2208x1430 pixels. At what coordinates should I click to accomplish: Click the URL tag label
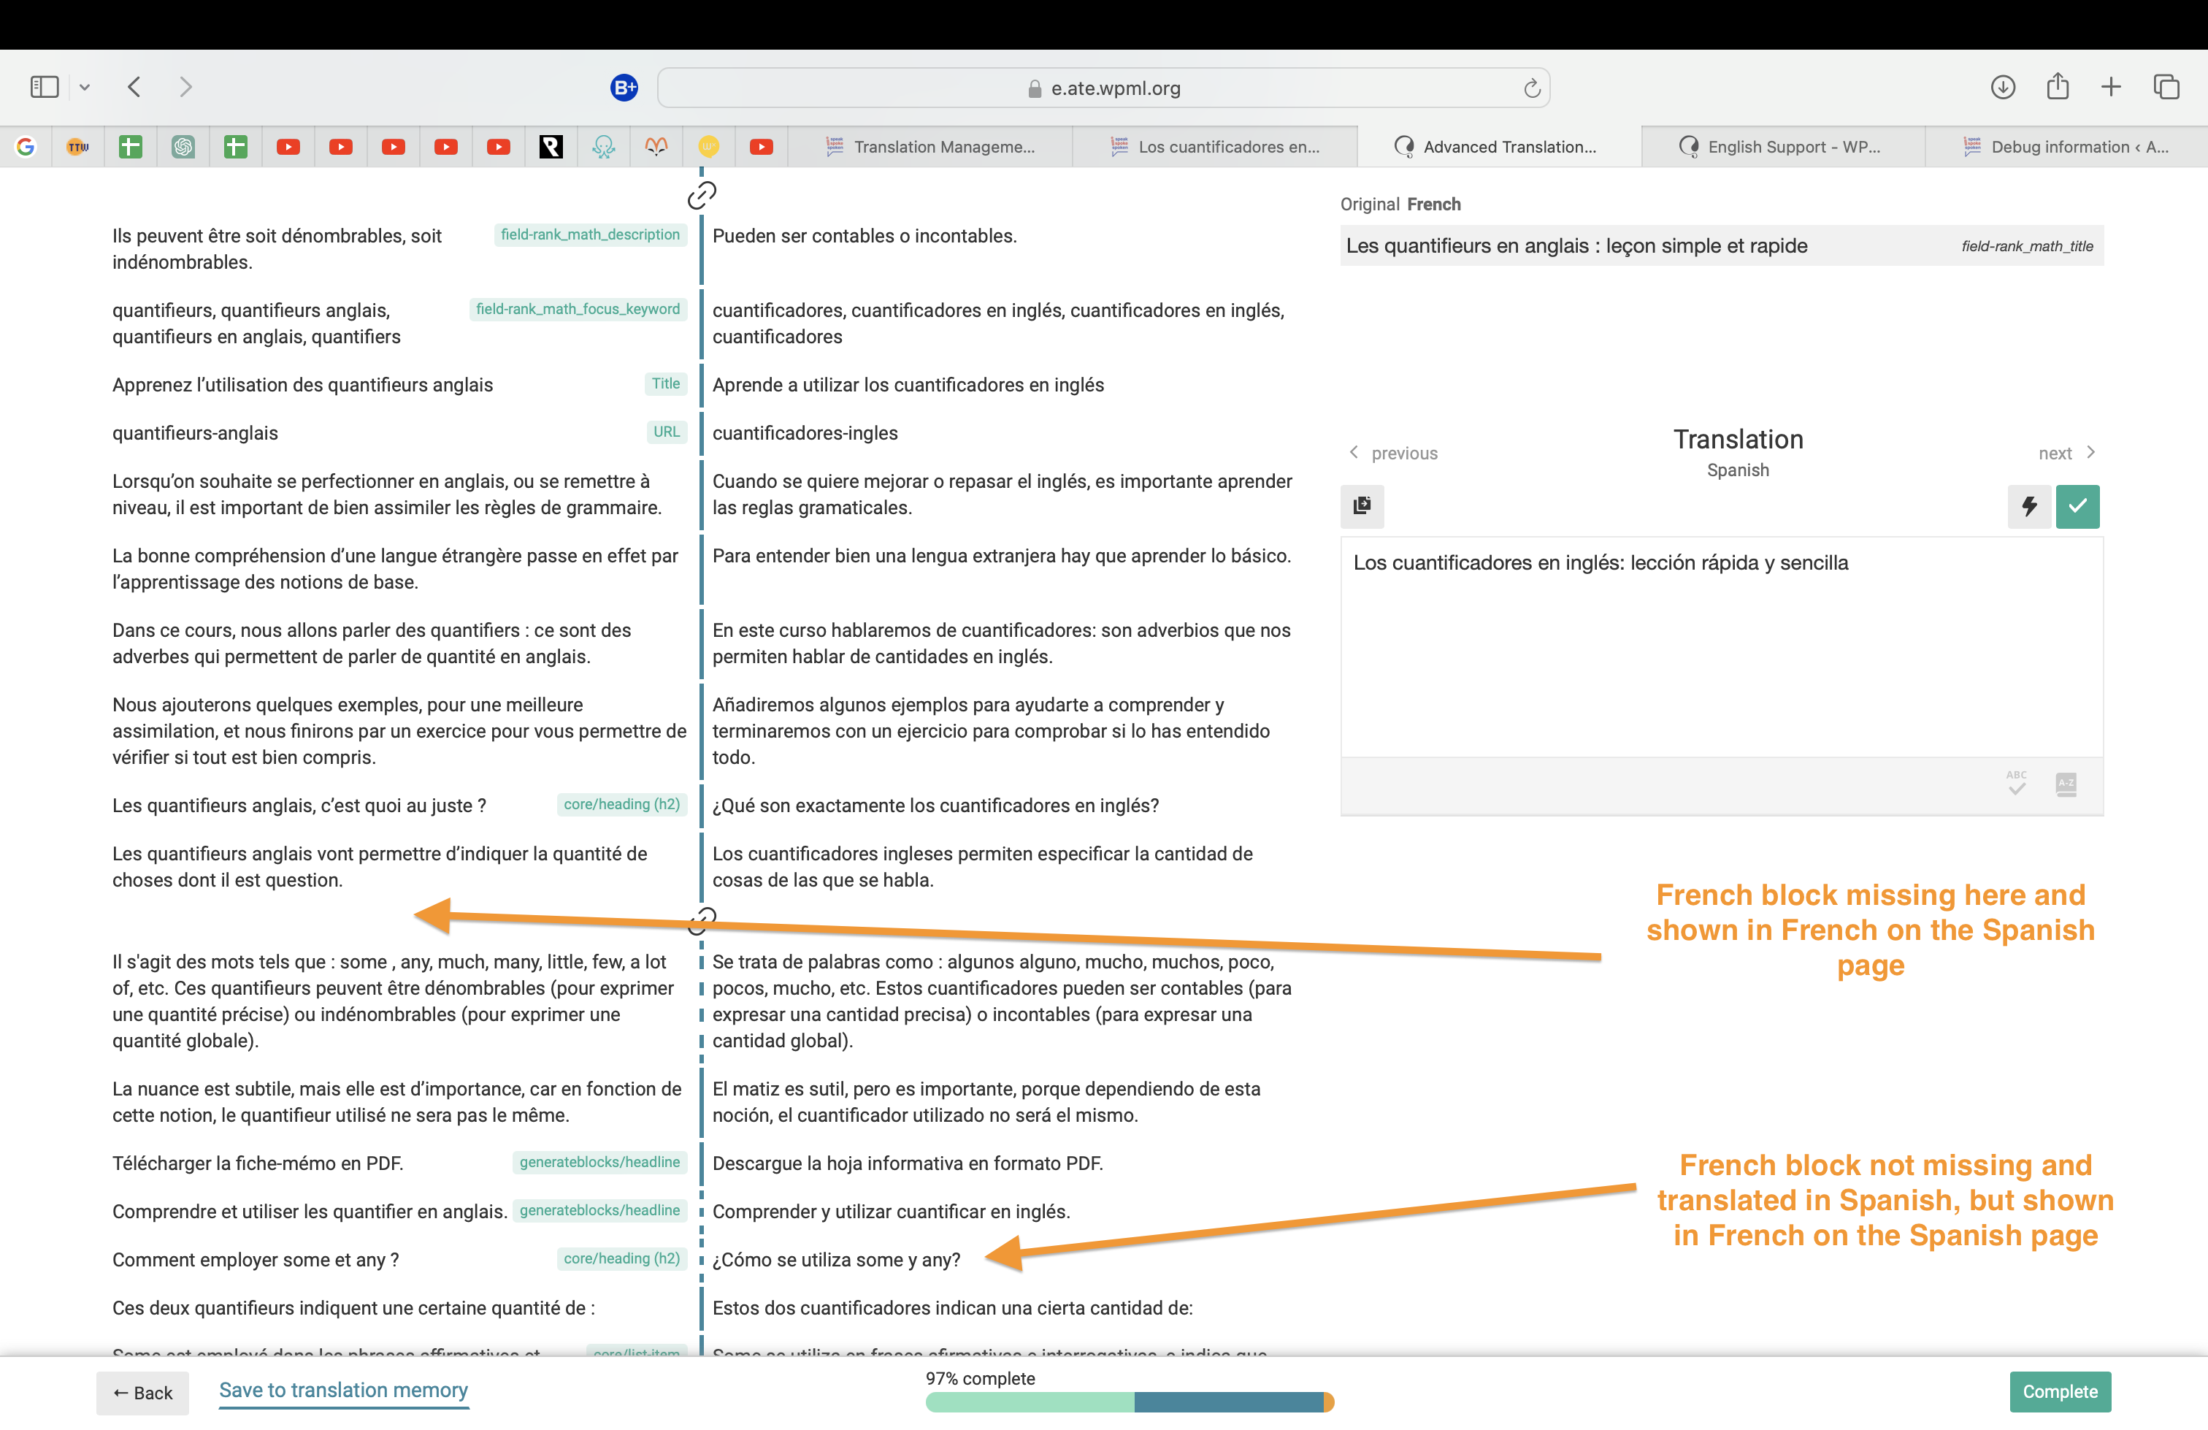[666, 432]
